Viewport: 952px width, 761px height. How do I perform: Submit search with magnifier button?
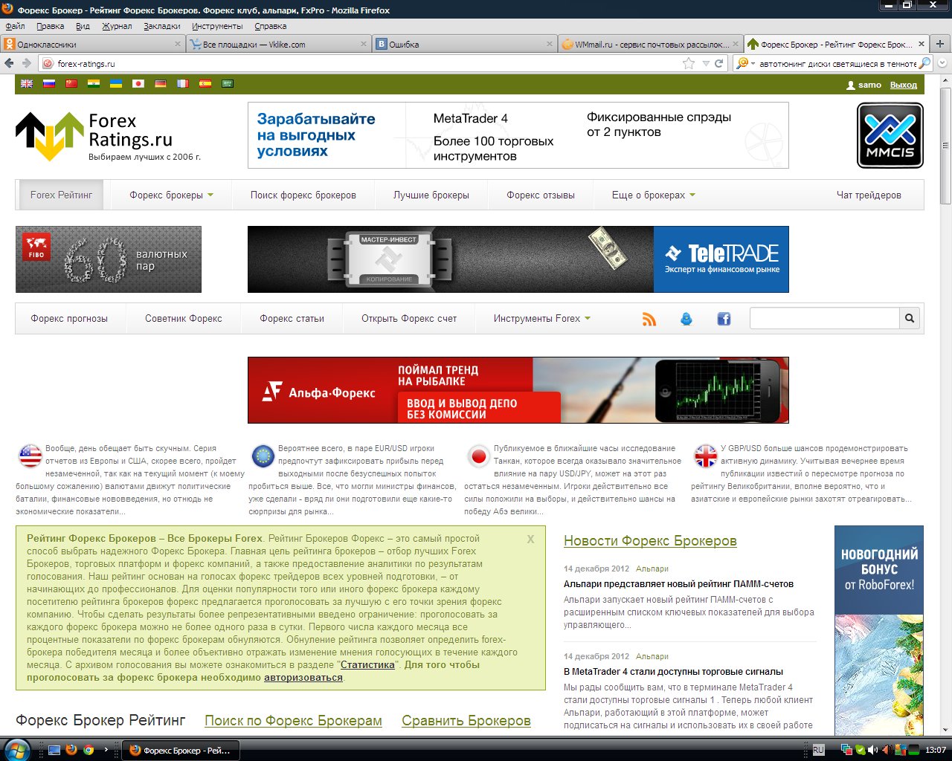click(x=910, y=318)
